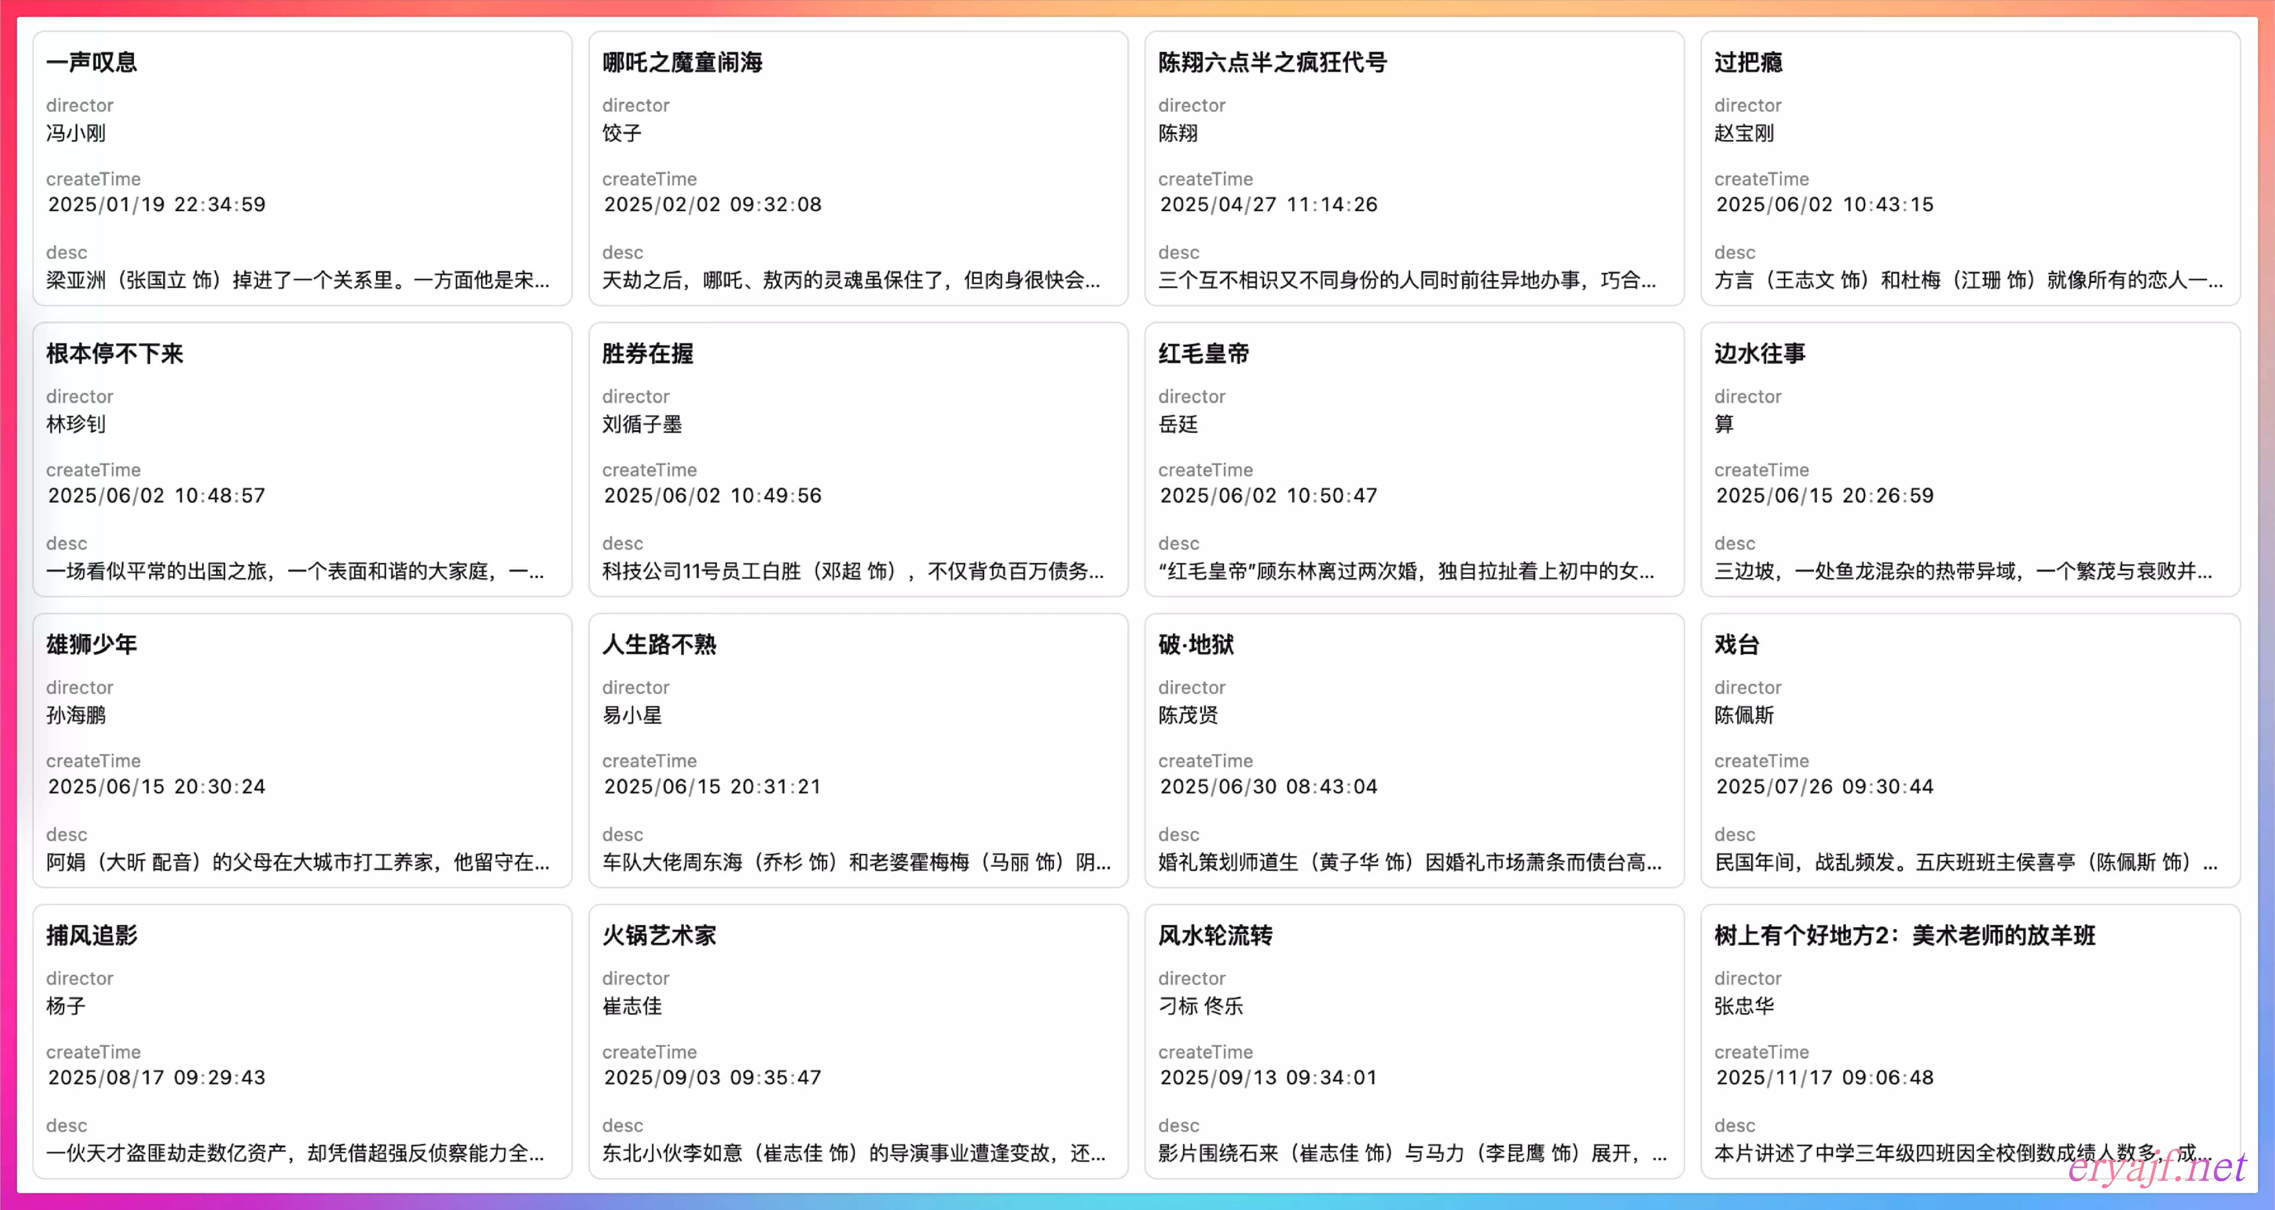Select the 陈翔六点半之疯狂代号 card
The image size is (2275, 1210).
[1414, 168]
